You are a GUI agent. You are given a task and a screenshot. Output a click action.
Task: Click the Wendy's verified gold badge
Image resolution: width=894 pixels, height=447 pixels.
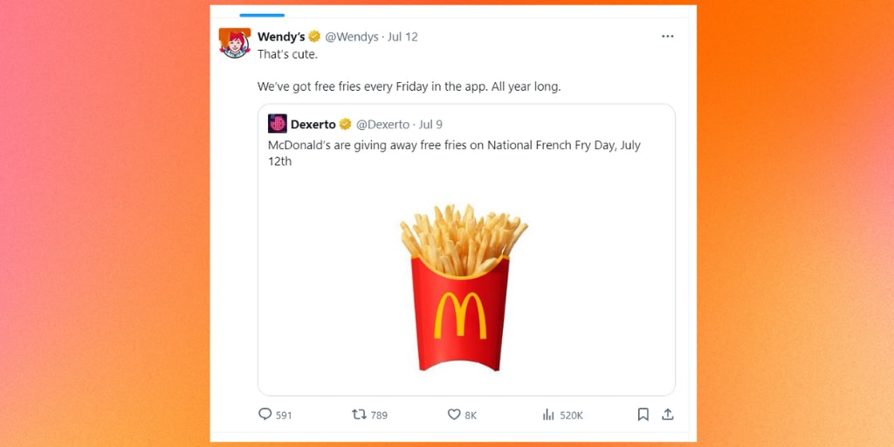[314, 37]
